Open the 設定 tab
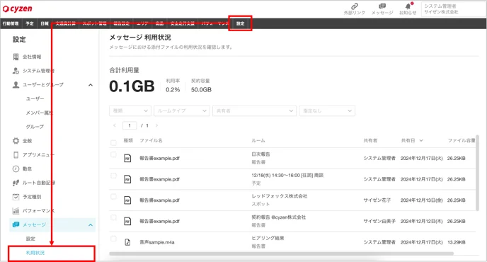This screenshot has height=262, width=487. coord(240,23)
